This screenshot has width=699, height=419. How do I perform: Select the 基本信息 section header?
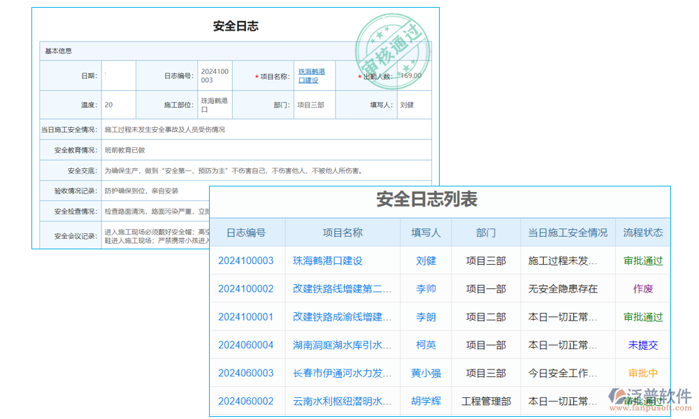click(x=58, y=50)
